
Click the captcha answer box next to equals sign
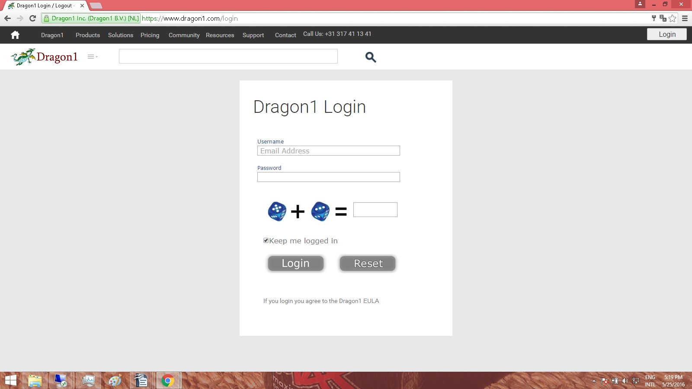tap(375, 209)
